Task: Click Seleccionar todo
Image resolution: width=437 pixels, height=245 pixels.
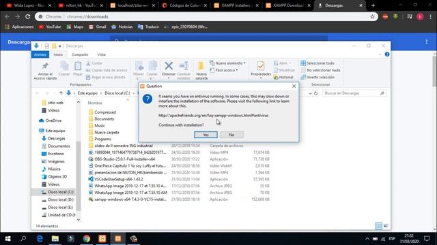Action: coord(318,63)
